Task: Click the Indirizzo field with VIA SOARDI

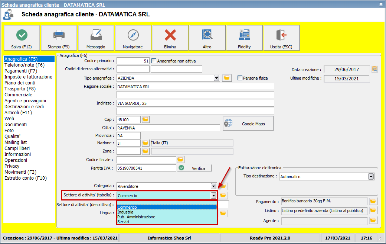Action: (195, 103)
